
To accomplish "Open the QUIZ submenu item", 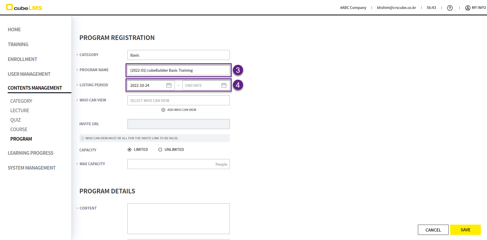I will pos(15,120).
